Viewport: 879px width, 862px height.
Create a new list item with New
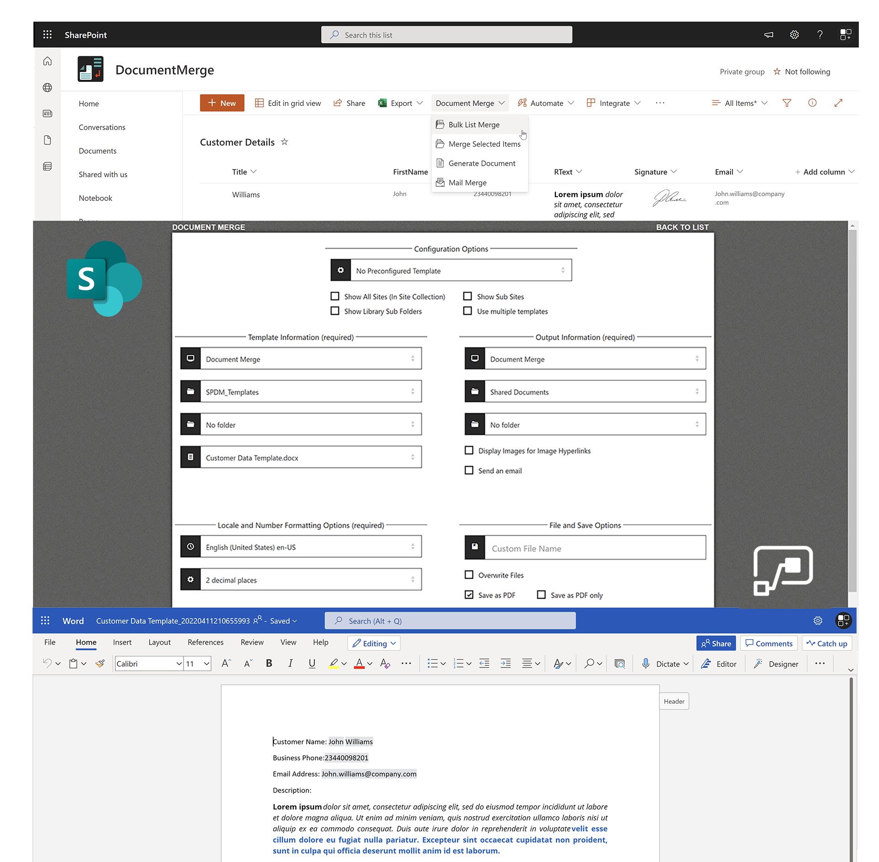[222, 103]
